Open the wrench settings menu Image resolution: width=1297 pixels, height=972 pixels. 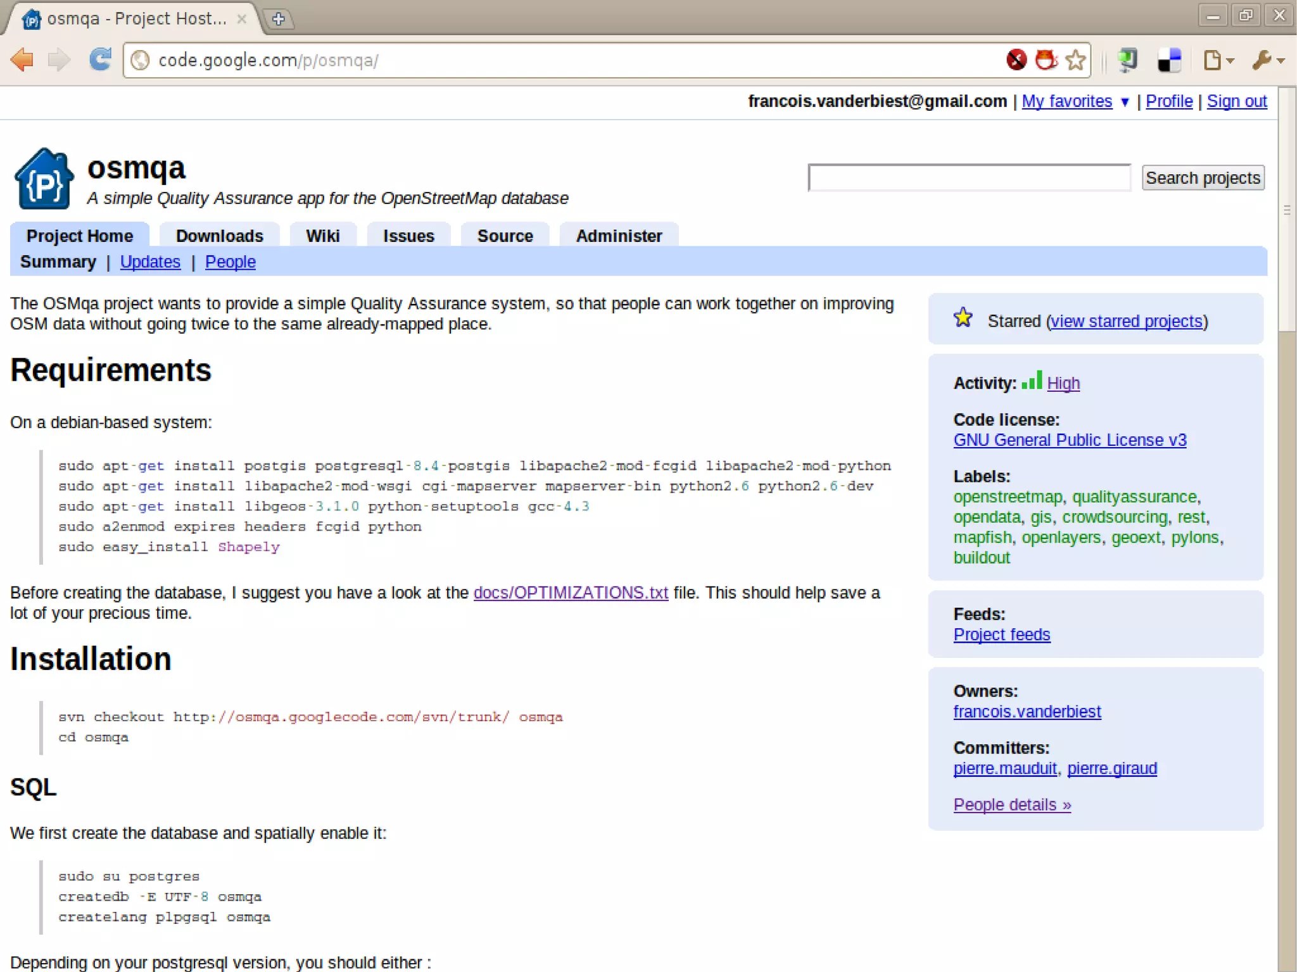coord(1267,60)
